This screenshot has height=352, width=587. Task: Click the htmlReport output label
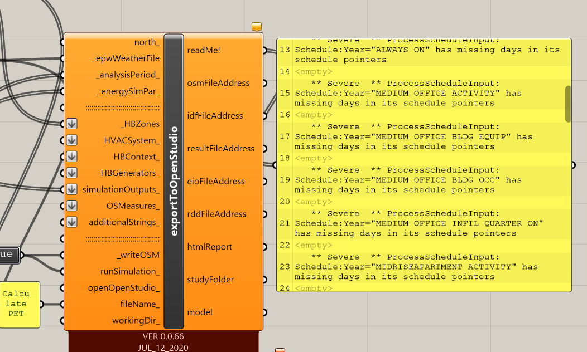pos(210,247)
